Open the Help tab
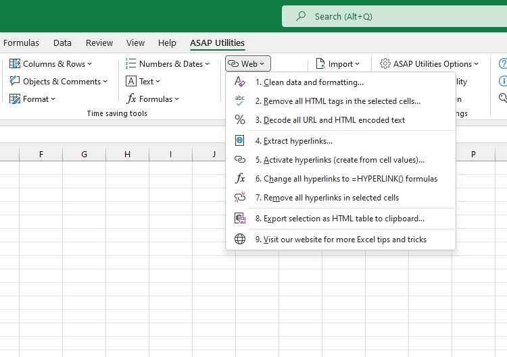This screenshot has width=507, height=357. pyautogui.click(x=167, y=43)
